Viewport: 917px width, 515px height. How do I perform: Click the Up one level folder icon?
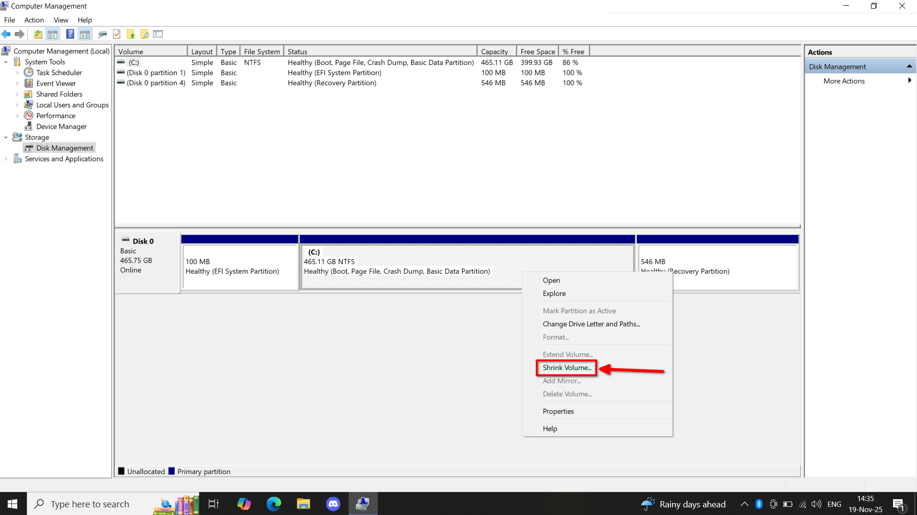pyautogui.click(x=38, y=34)
